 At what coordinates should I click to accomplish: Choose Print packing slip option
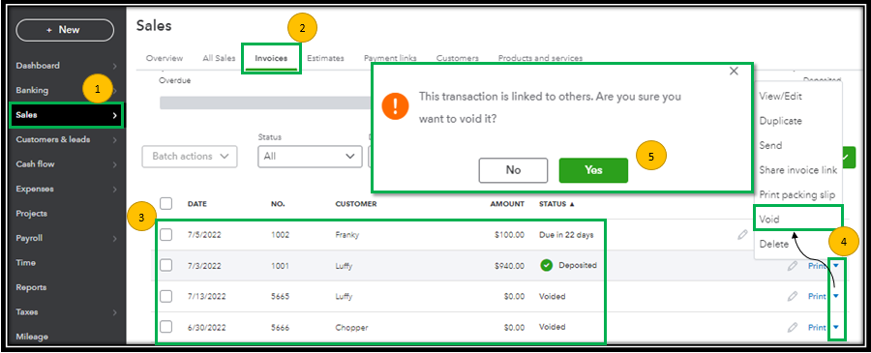[796, 194]
